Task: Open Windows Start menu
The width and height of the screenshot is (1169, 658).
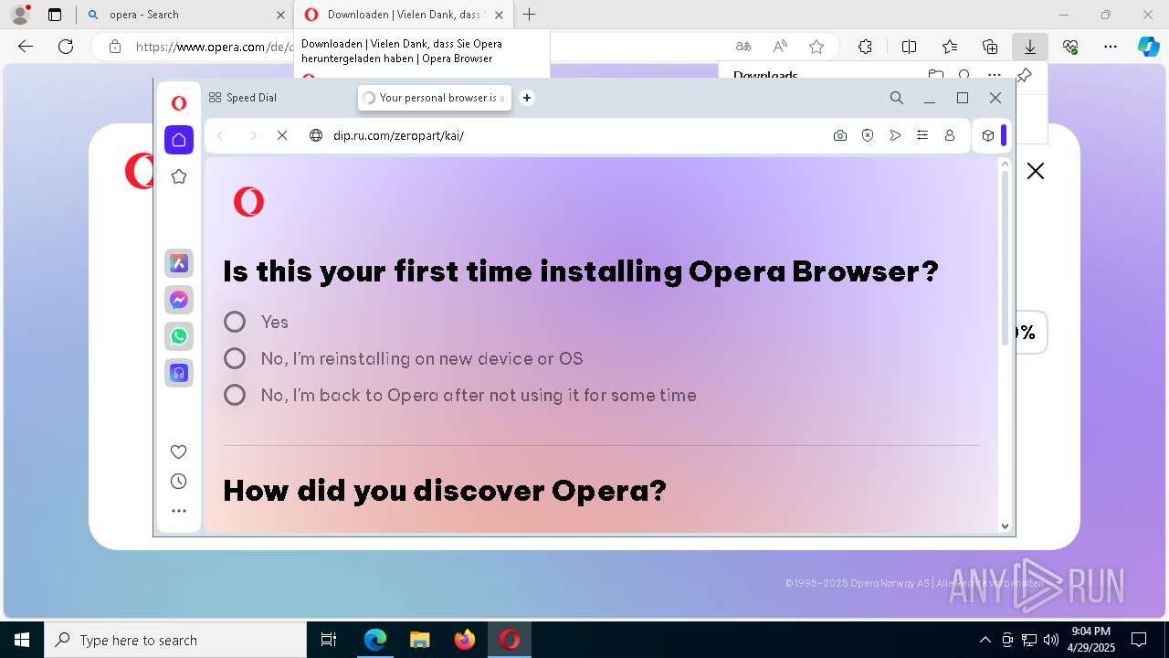Action: [x=21, y=640]
